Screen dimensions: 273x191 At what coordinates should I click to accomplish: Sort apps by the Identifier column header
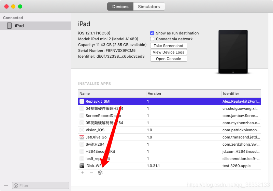tap(241, 93)
